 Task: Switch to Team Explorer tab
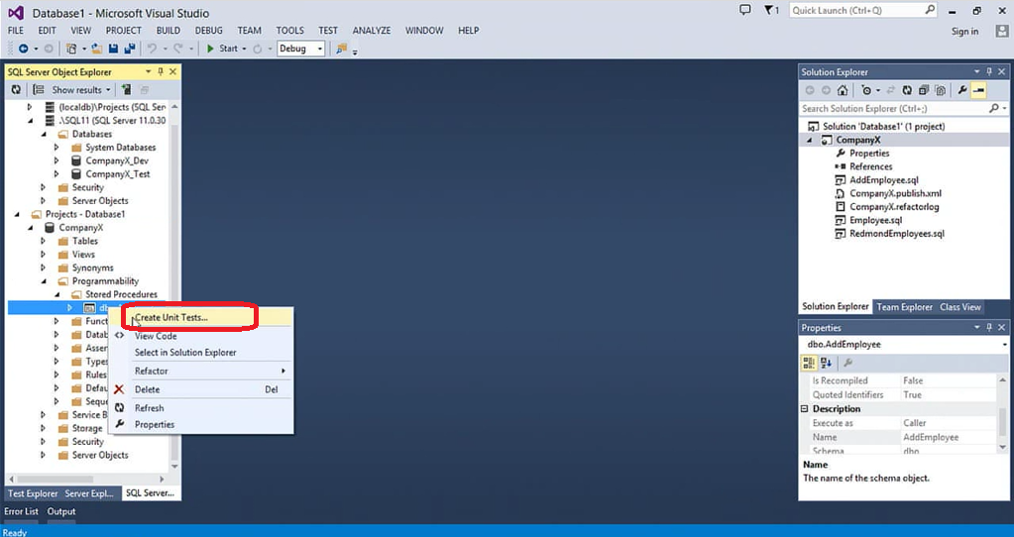coord(904,307)
